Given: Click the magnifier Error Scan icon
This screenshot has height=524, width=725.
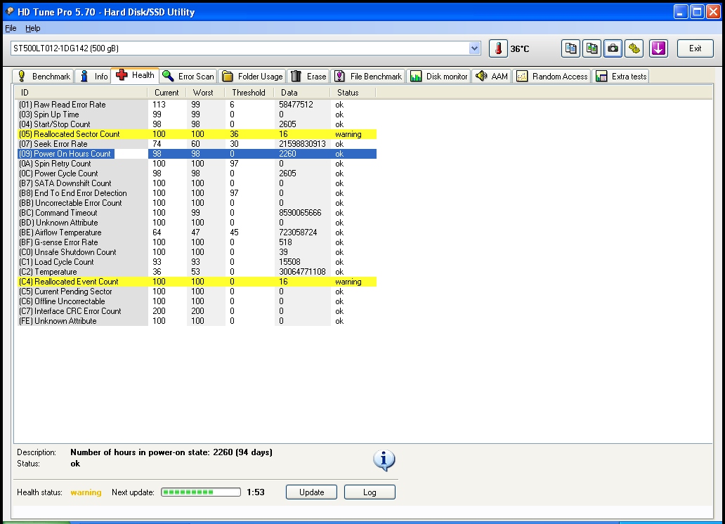Looking at the screenshot, I should pos(169,76).
